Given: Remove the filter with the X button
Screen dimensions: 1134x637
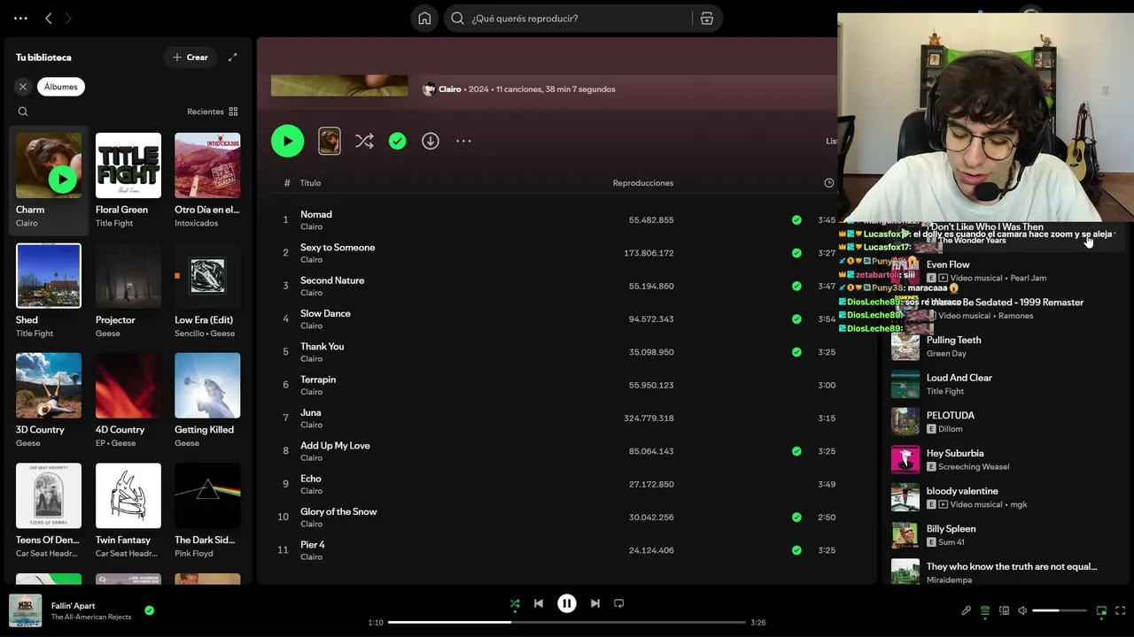Looking at the screenshot, I should click(23, 87).
